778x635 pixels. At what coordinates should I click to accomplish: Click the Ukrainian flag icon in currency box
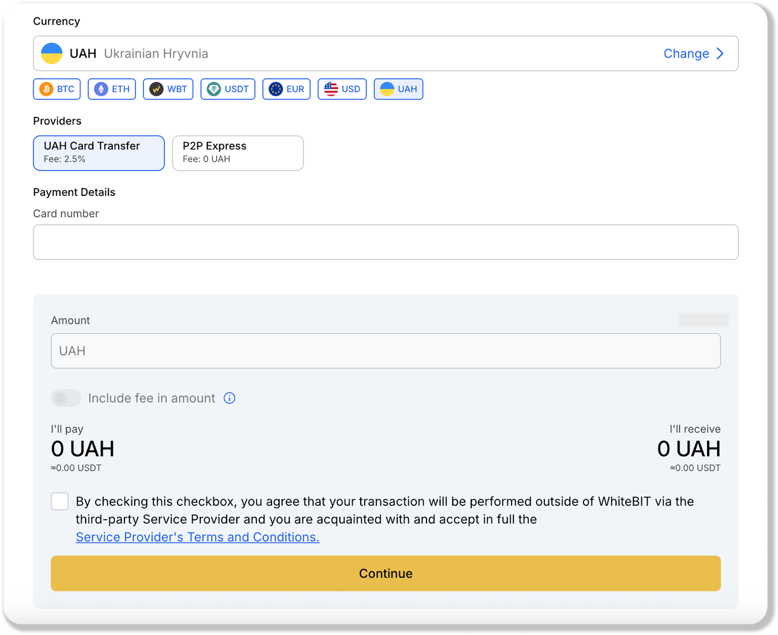(x=52, y=53)
